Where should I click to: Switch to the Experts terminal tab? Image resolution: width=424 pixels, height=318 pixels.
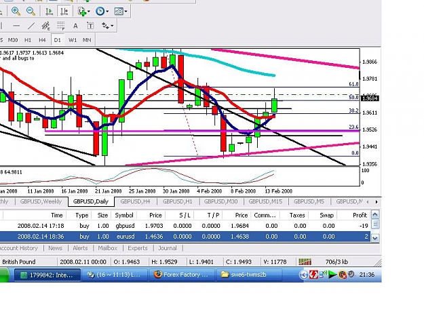pyautogui.click(x=138, y=248)
